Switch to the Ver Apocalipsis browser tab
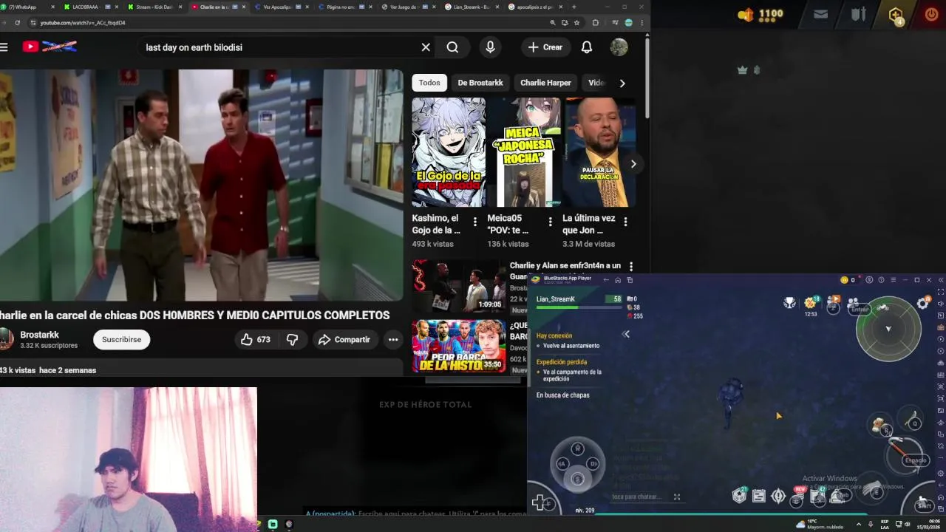The height and width of the screenshot is (532, 946). (x=281, y=7)
